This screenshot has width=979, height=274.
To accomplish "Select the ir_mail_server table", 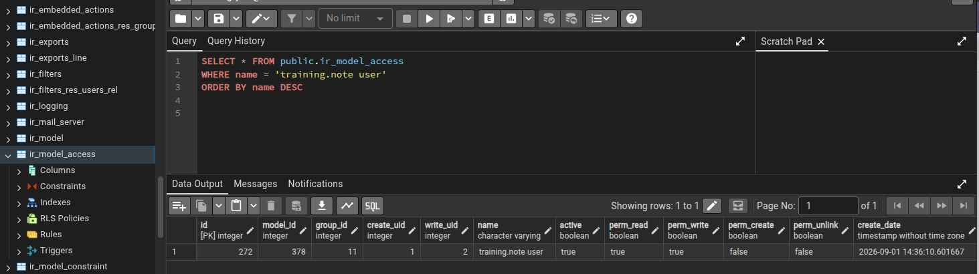I will tap(56, 122).
